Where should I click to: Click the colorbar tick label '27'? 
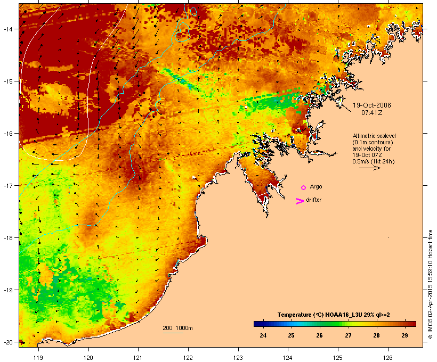coord(348,335)
